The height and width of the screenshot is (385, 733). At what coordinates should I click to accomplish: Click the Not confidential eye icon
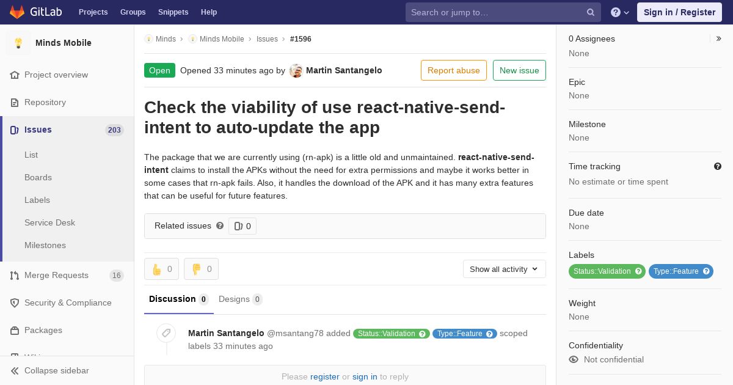tap(574, 359)
